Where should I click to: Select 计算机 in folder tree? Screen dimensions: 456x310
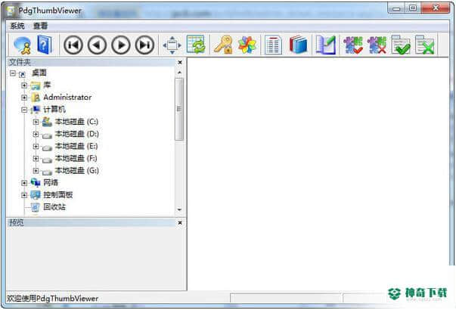pos(54,110)
